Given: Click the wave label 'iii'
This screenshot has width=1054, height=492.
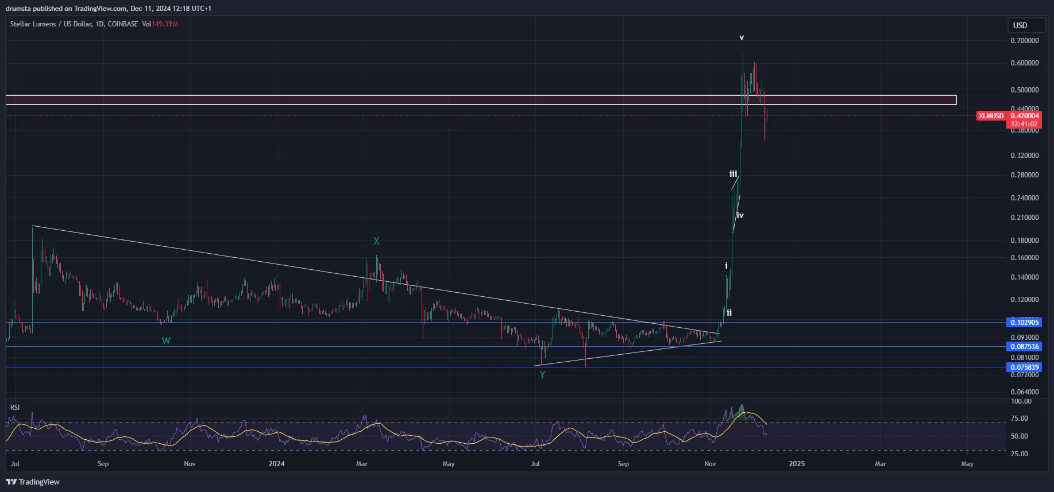Looking at the screenshot, I should pos(733,174).
